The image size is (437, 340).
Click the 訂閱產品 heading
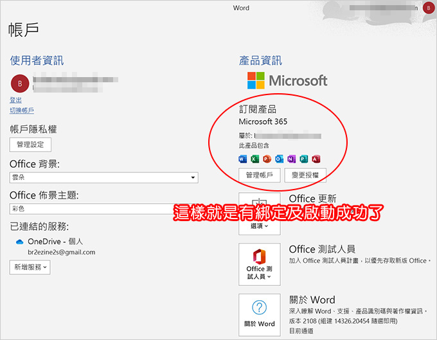pos(258,109)
